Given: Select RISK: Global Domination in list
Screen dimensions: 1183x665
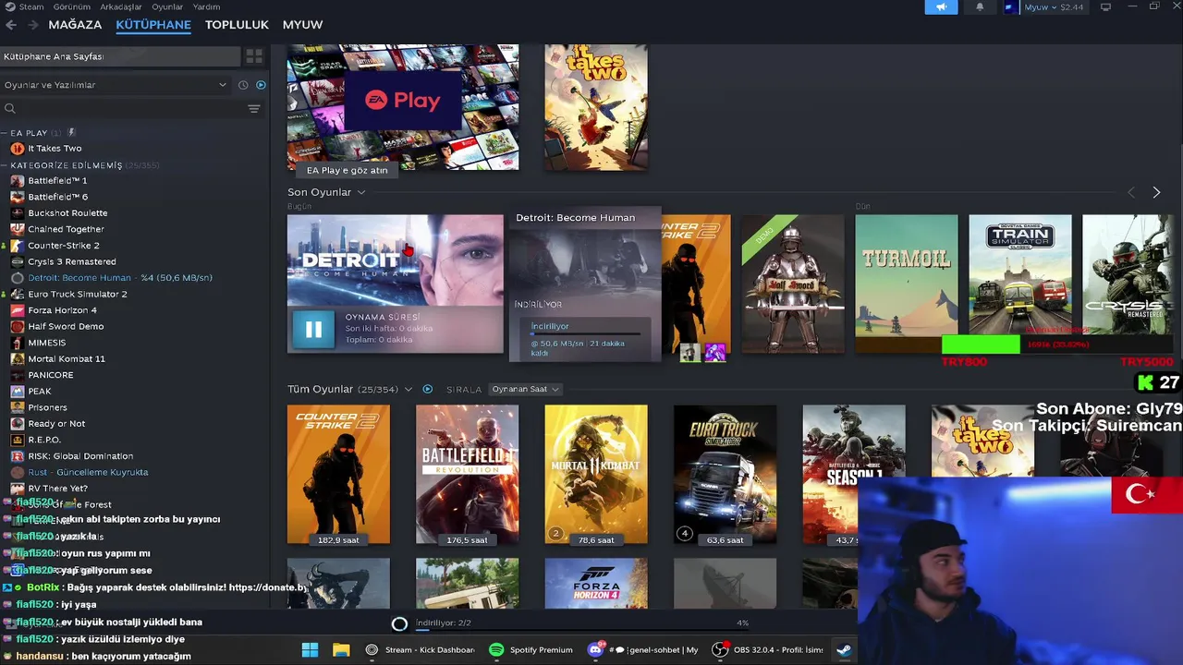Looking at the screenshot, I should (x=80, y=455).
